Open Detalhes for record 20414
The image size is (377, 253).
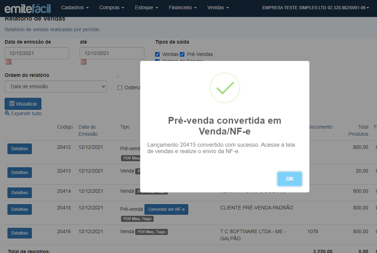20,193
